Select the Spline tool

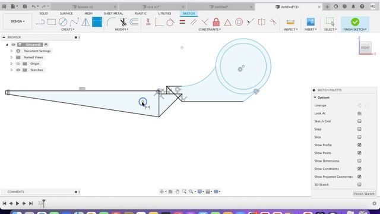[x=74, y=22]
